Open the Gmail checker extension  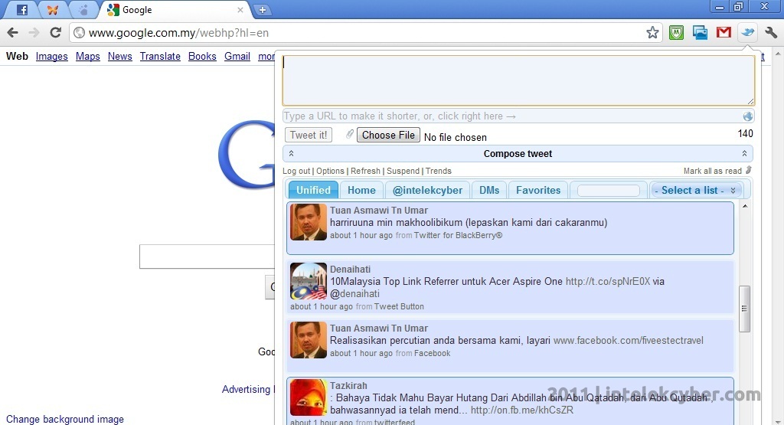[724, 33]
